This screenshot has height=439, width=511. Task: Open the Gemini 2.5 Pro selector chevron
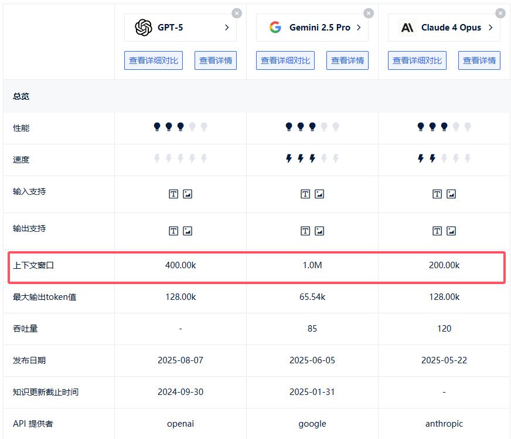coord(359,28)
